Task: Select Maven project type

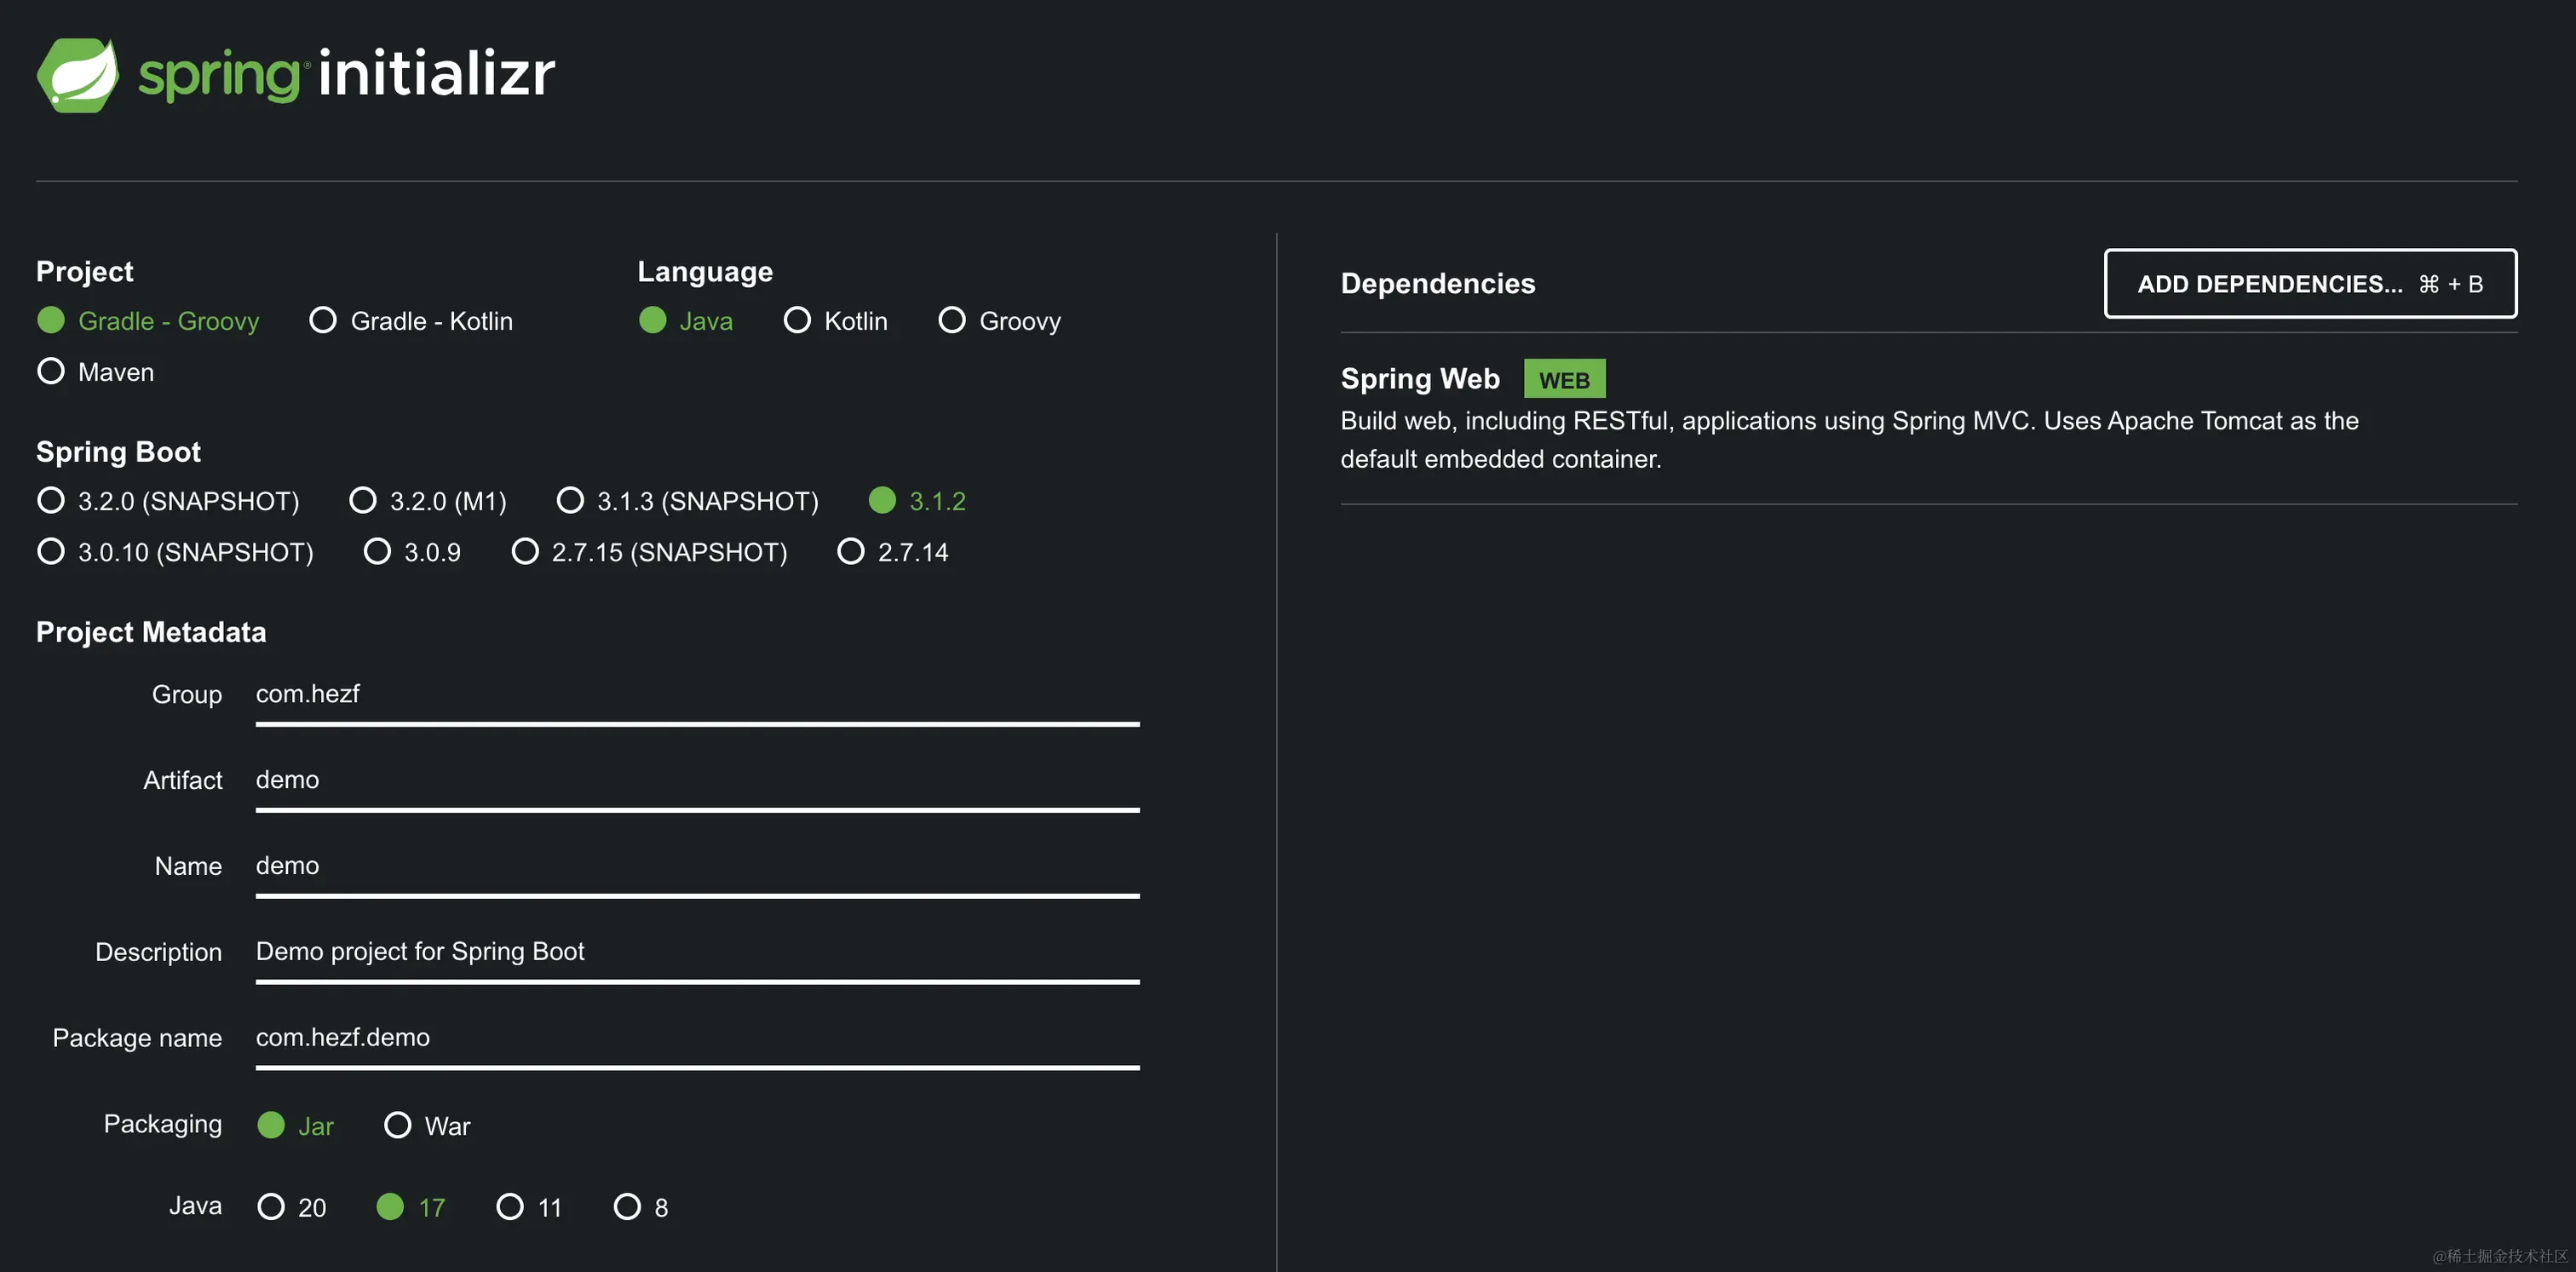Action: coord(51,372)
